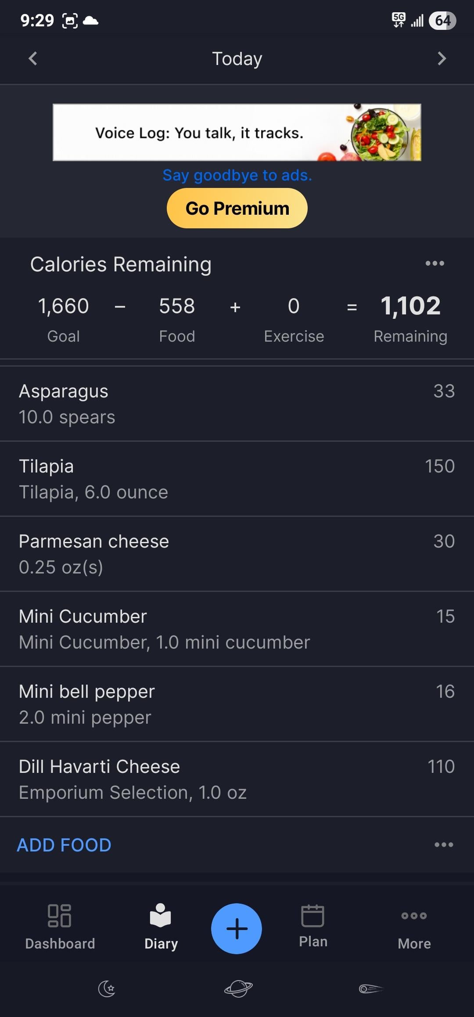Go to the previous day arrow
Screen dimensions: 474x1017
point(33,58)
